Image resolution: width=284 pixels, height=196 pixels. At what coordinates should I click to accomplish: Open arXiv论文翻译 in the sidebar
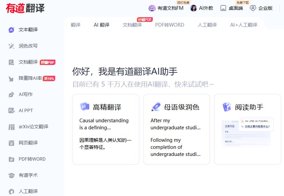pos(33,127)
